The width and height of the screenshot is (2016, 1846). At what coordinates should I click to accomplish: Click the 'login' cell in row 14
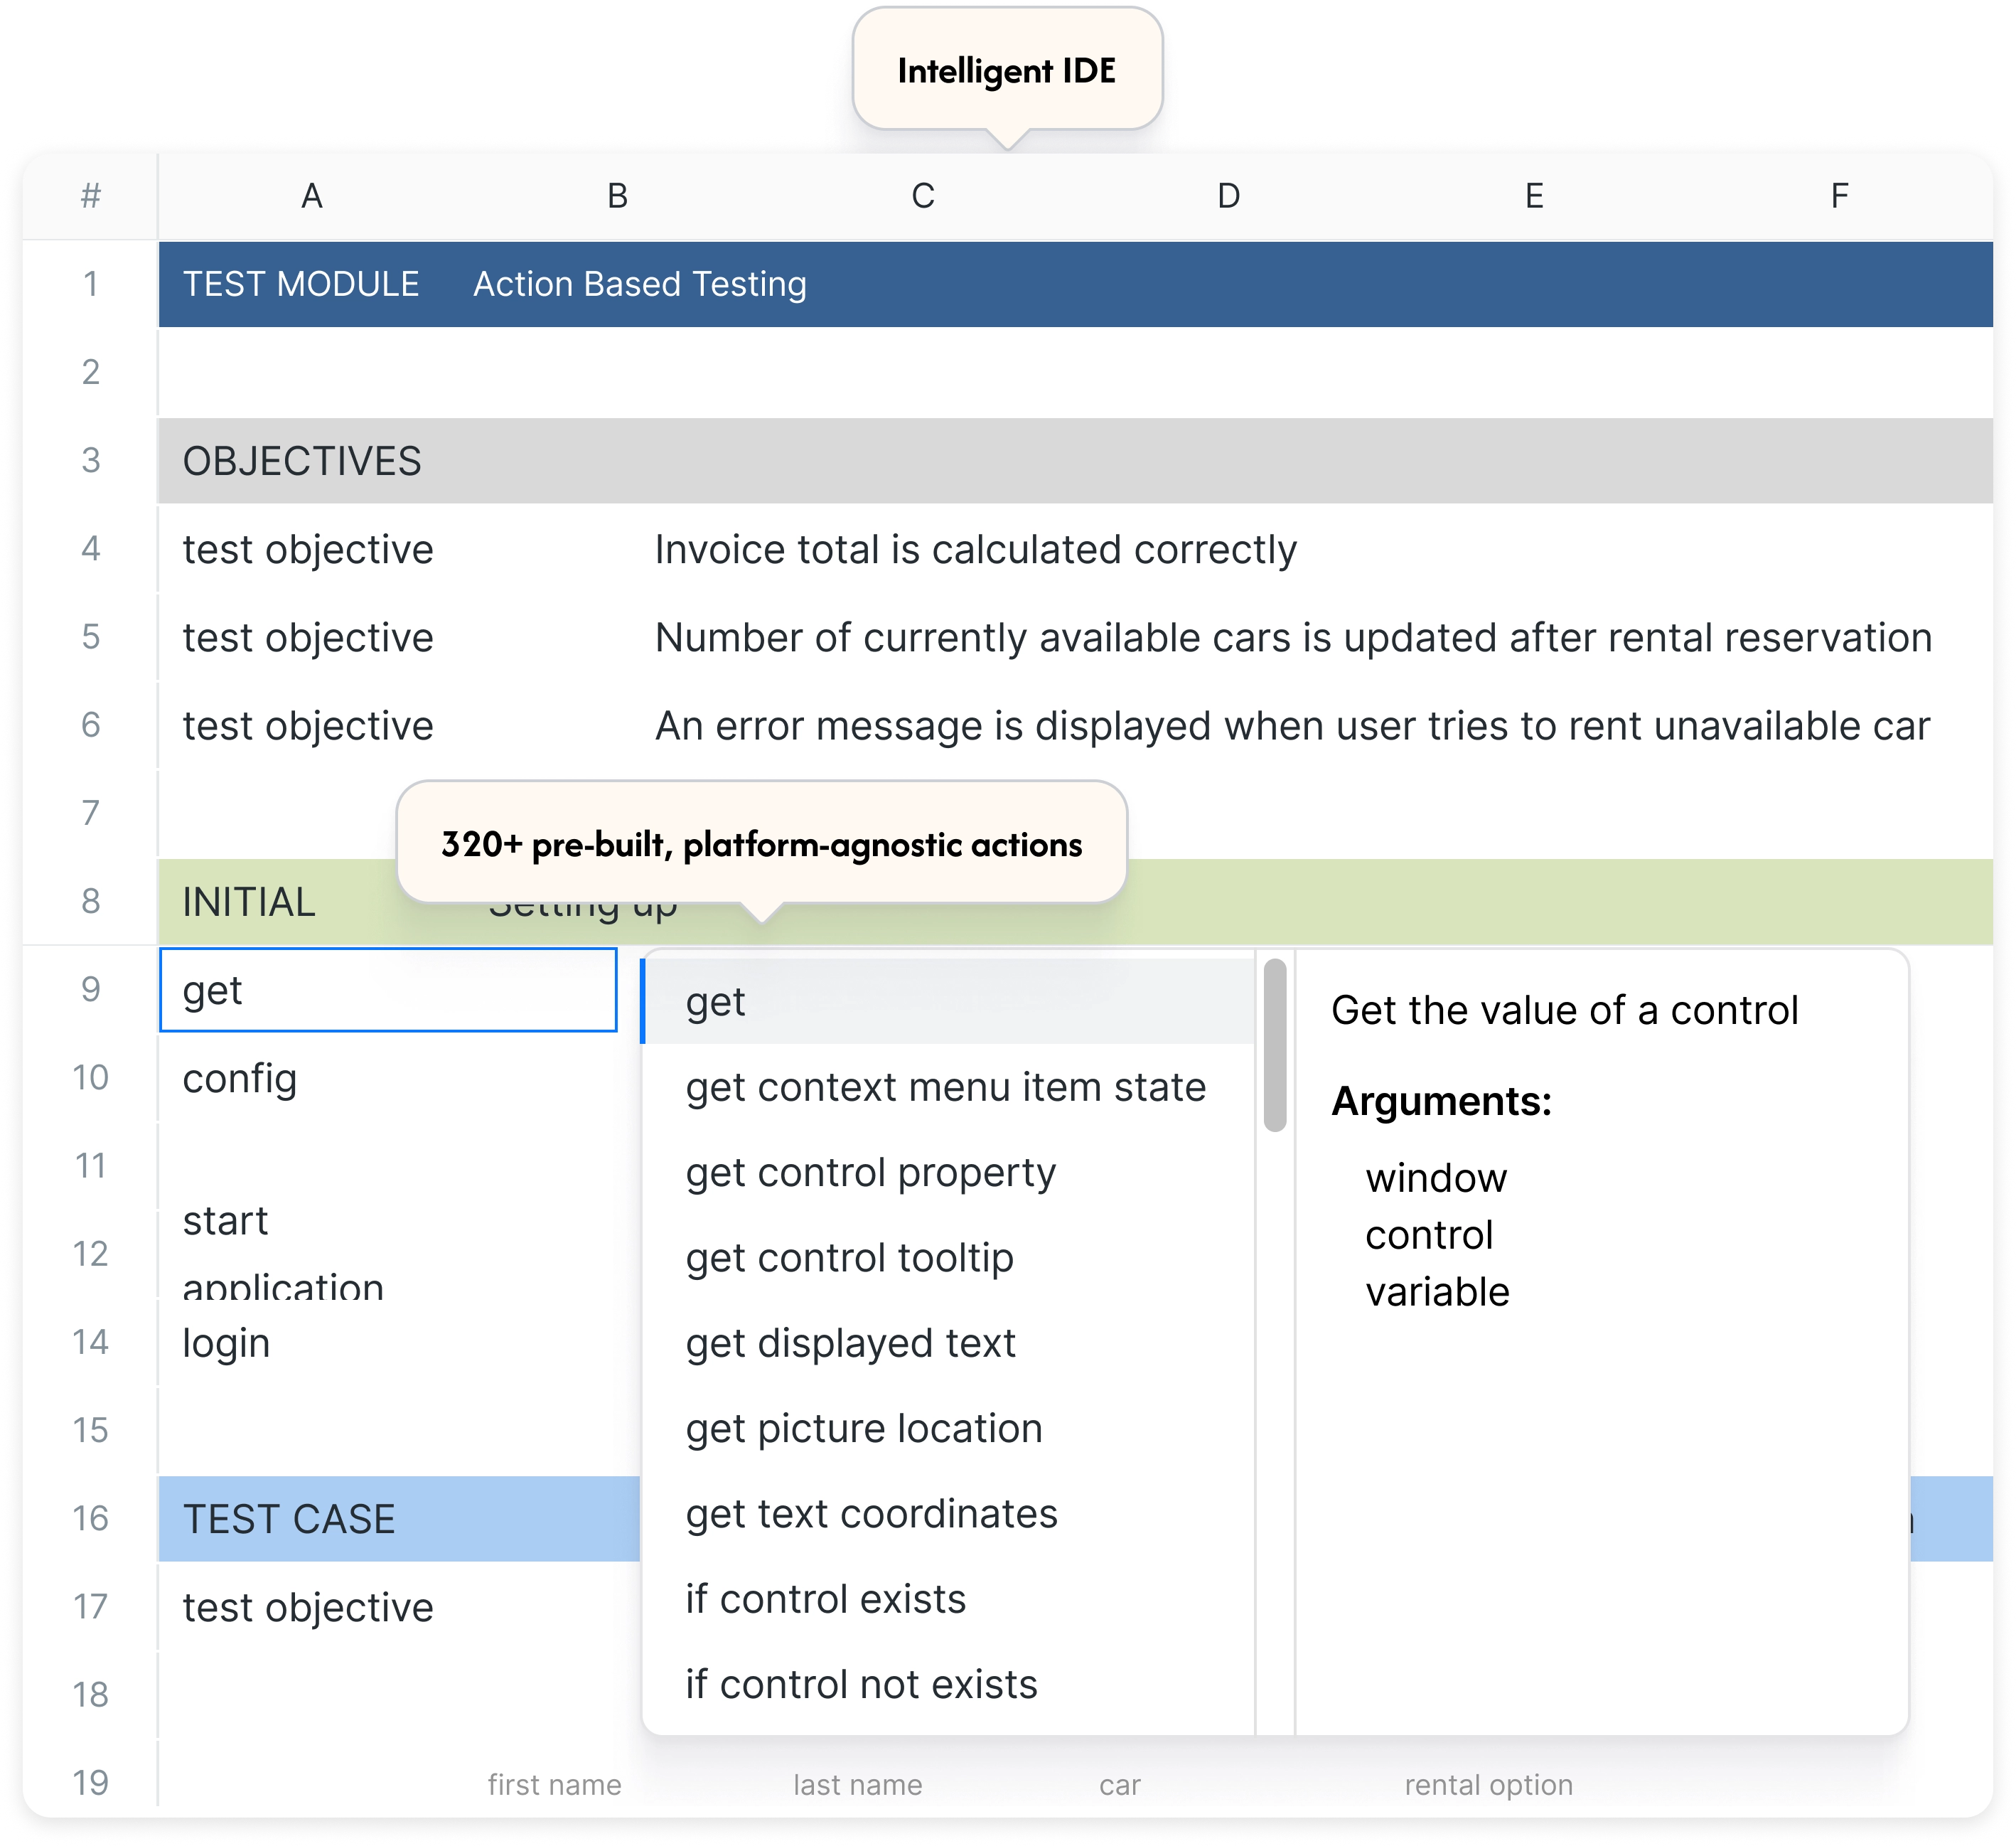[226, 1343]
